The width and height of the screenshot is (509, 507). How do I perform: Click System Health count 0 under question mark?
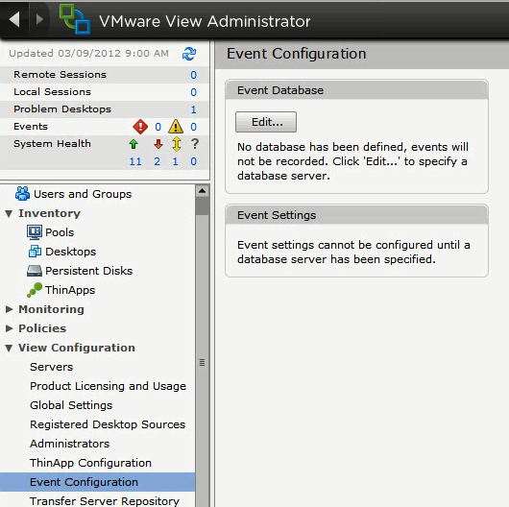pyautogui.click(x=193, y=161)
